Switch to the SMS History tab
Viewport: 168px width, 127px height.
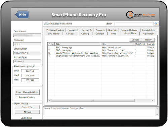[54, 34]
